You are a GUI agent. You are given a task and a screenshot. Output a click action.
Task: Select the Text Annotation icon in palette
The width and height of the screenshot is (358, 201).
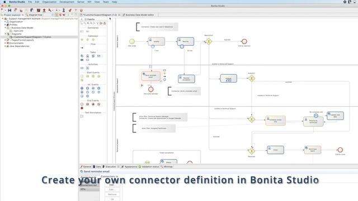pyautogui.click(x=82, y=116)
